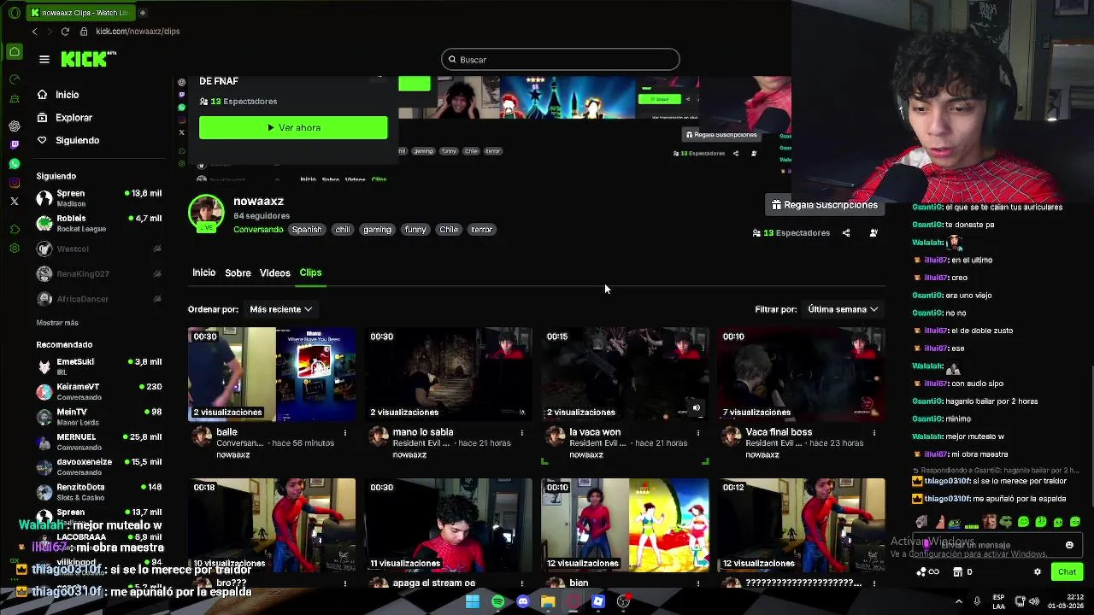Open the emoji picker in chat input
This screenshot has width=1094, height=615.
click(x=1069, y=545)
